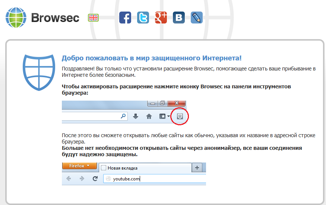Viewport: 326px width, 205px height.
Task: Click the magnifier search icon
Action: pos(123,116)
